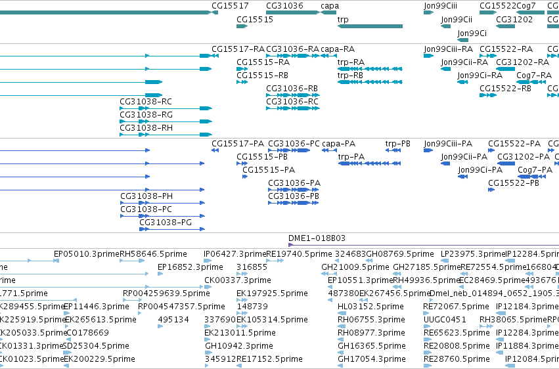Click the CG15517 gene label
The image size is (559, 369).
point(230,6)
